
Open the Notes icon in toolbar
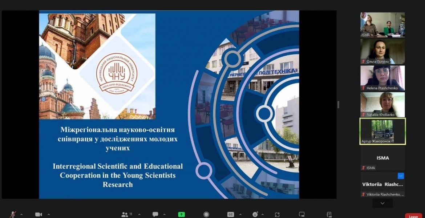[329, 214]
